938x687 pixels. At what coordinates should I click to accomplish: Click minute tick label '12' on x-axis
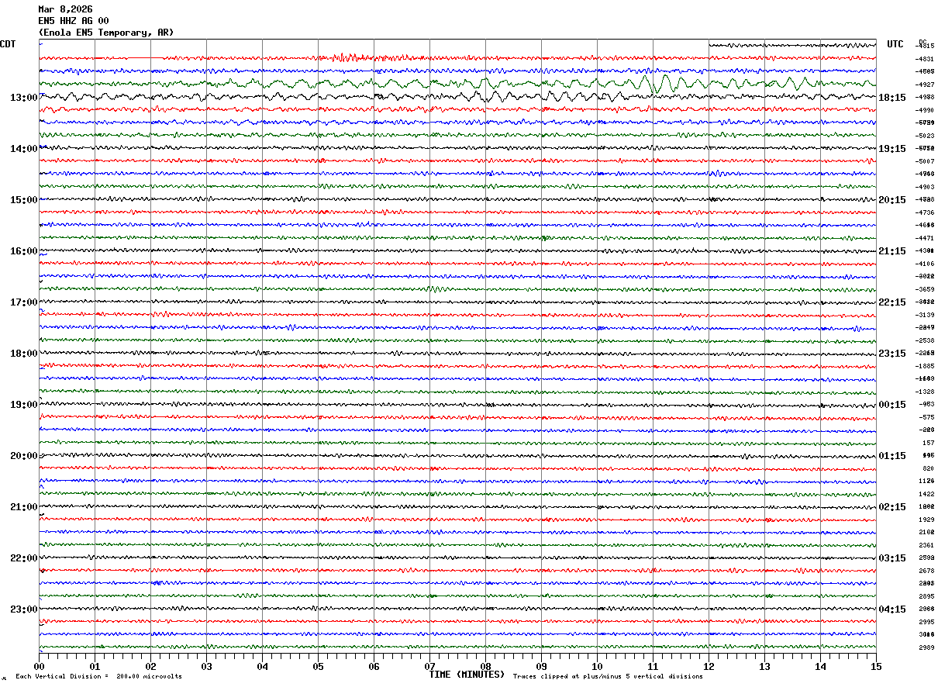(709, 666)
